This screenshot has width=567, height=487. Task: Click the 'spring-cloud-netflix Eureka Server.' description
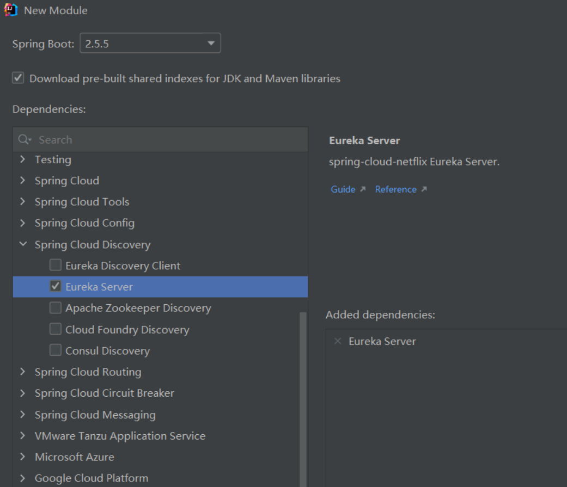coord(414,162)
